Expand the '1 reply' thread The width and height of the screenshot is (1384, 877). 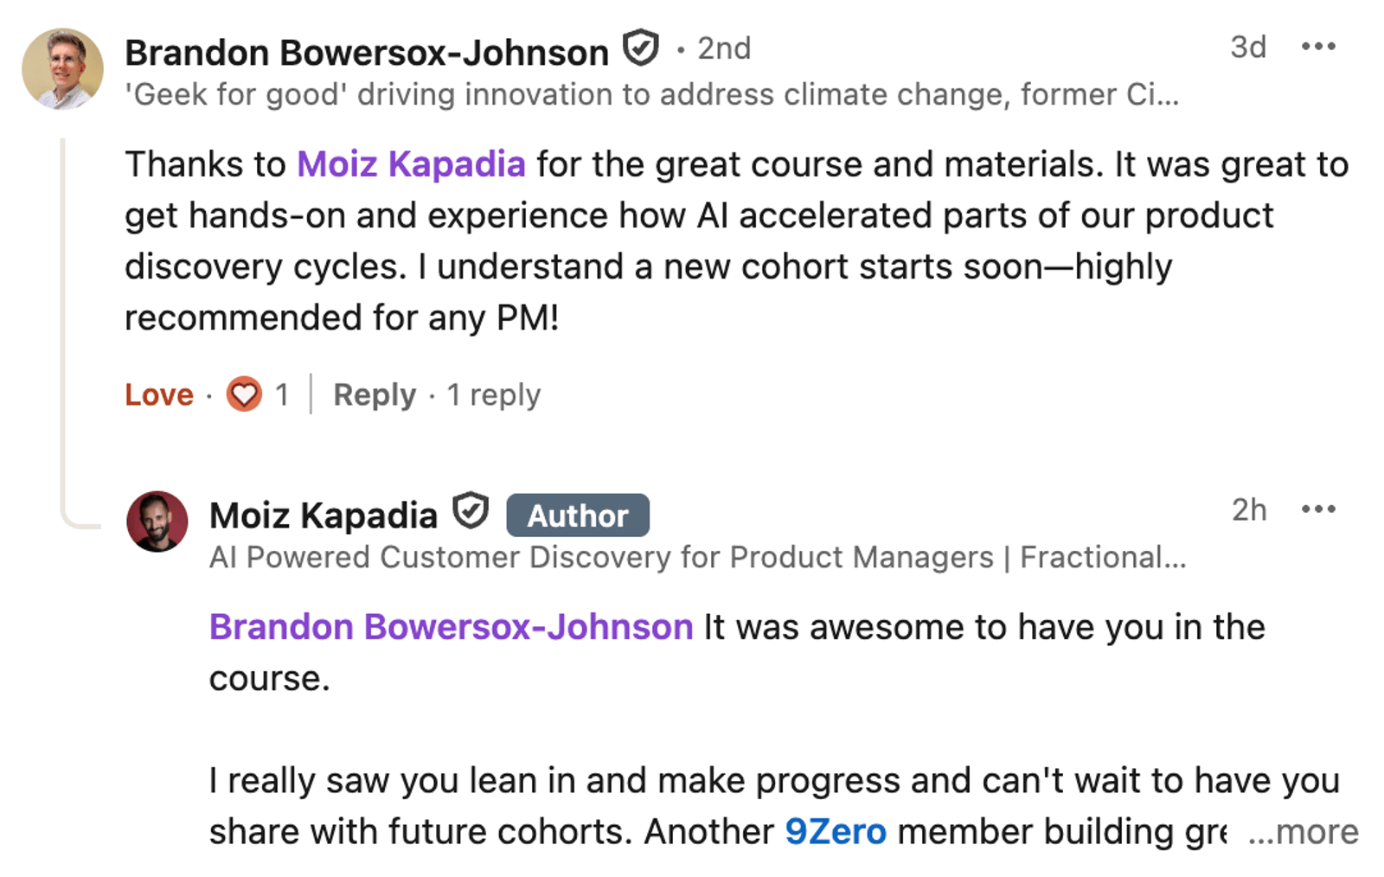pos(494,394)
